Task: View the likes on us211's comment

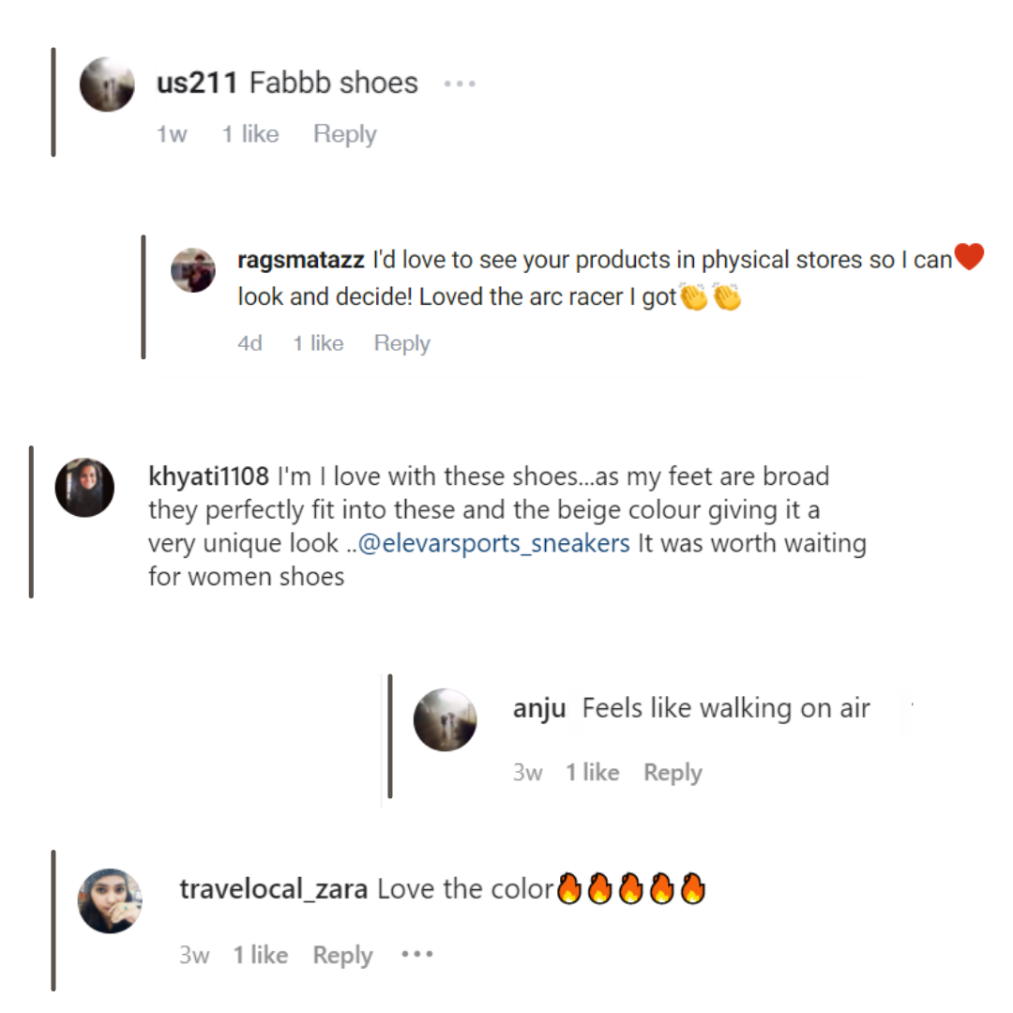Action: 249,134
